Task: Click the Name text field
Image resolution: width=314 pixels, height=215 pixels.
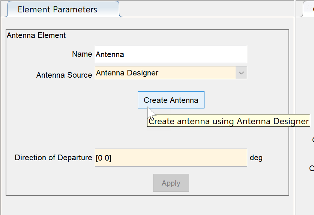Action: (171, 54)
